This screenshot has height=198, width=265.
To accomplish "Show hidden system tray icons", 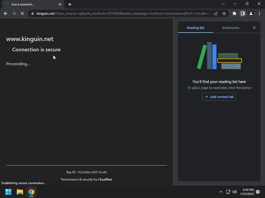I will coord(221,192).
